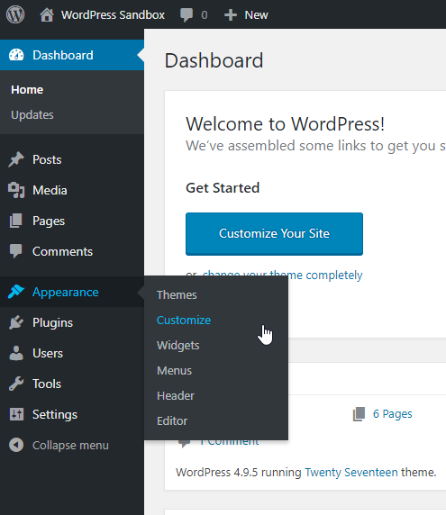Open the New content menu
Screen dimensions: 446x515
[257, 15]
